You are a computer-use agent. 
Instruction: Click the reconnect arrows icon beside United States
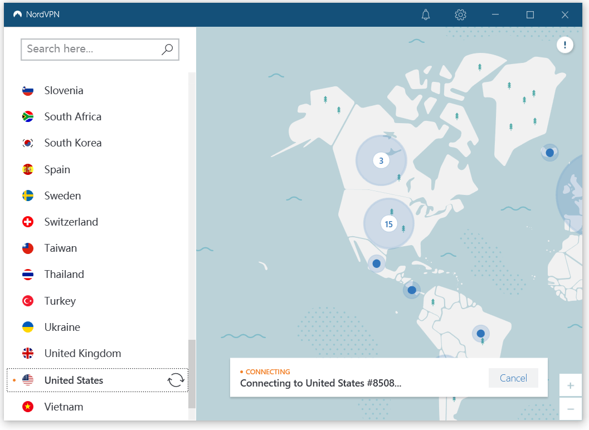(176, 380)
